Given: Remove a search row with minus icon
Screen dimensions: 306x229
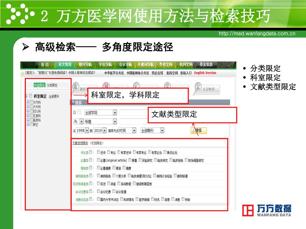Looking at the screenshot, I should pyautogui.click(x=79, y=112).
